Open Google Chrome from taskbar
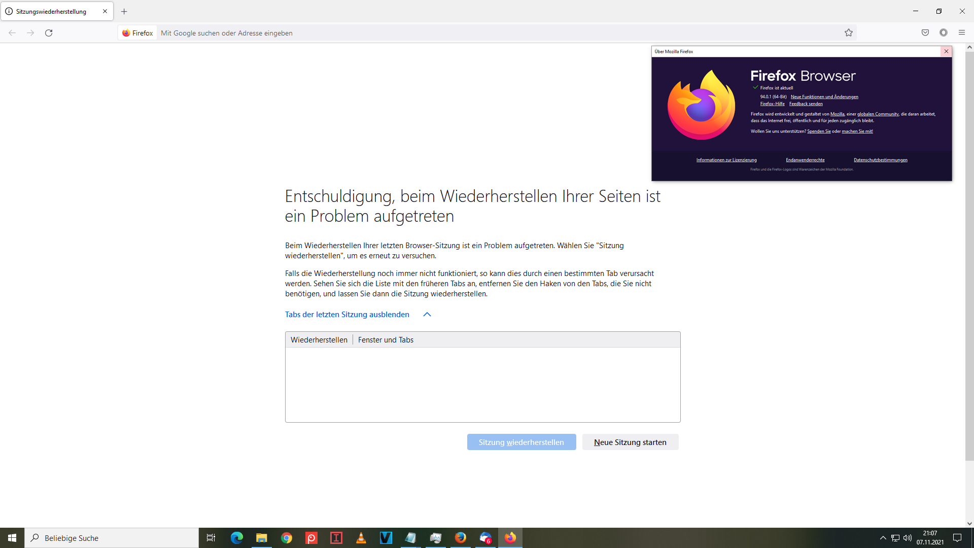This screenshot has width=974, height=548. click(x=287, y=538)
